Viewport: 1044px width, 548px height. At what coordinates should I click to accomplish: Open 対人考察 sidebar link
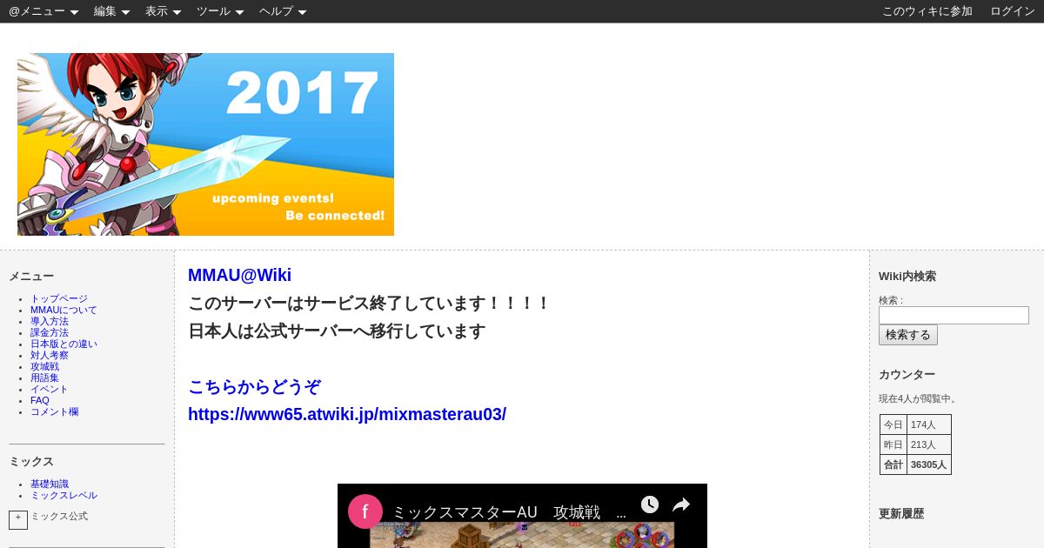(x=50, y=355)
